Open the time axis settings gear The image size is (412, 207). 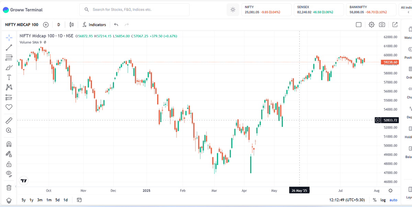[x=390, y=190]
